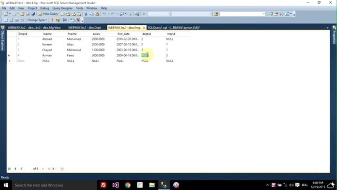Click the Verify SQL Syntax icon
Screen dimensions: 337x190
[x=57, y=20]
